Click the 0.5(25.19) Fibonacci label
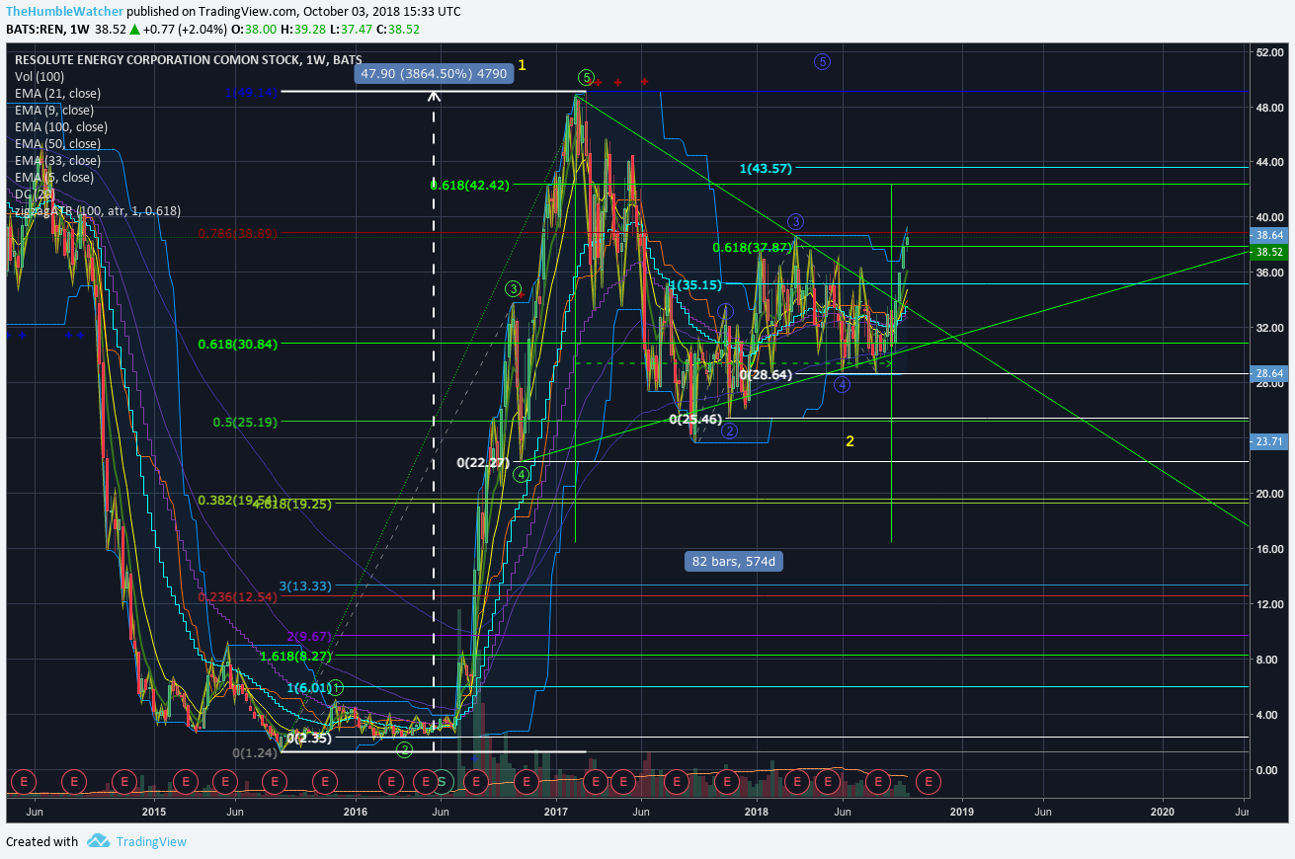 click(x=244, y=421)
